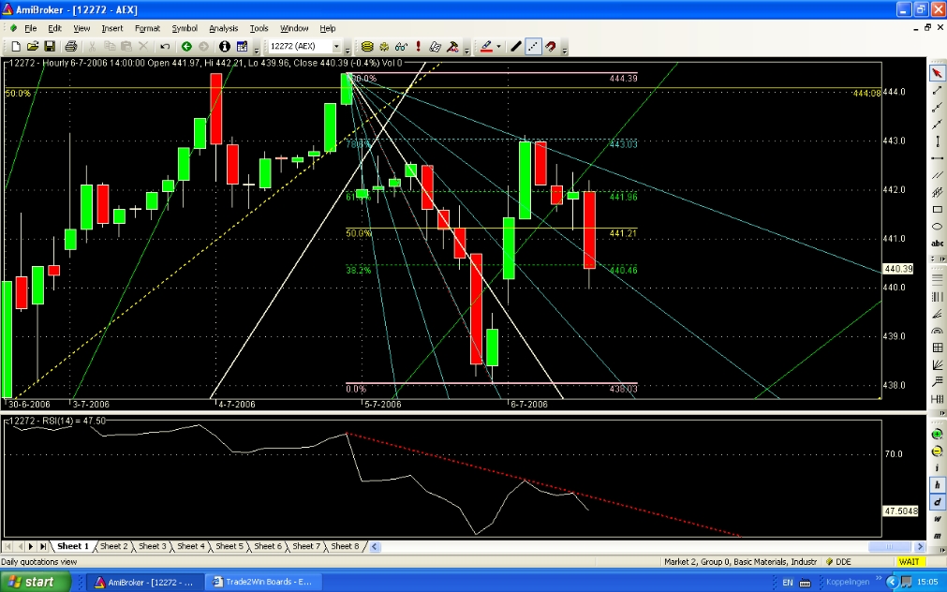Select the black solid line style icon

(x=516, y=47)
